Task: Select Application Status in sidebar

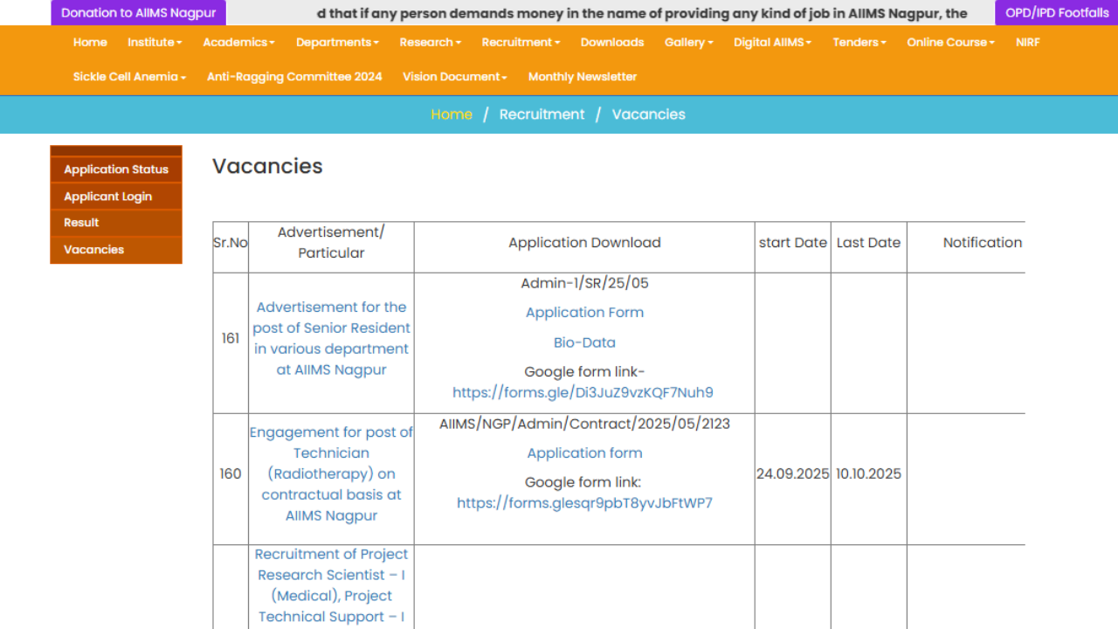Action: 116,169
